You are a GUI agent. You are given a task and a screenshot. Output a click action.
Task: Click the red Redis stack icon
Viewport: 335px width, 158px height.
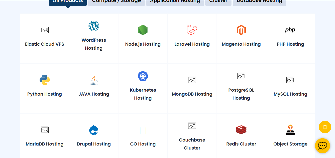tap(241, 130)
